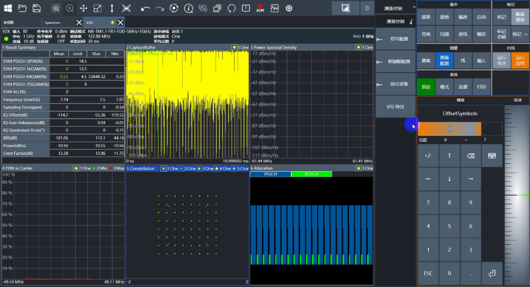Click the waveform monitor icon

[x=274, y=8]
